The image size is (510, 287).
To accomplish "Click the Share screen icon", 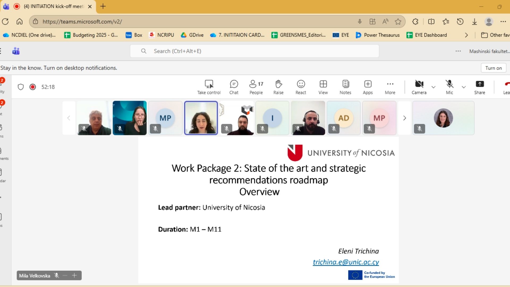I will 479,87.
